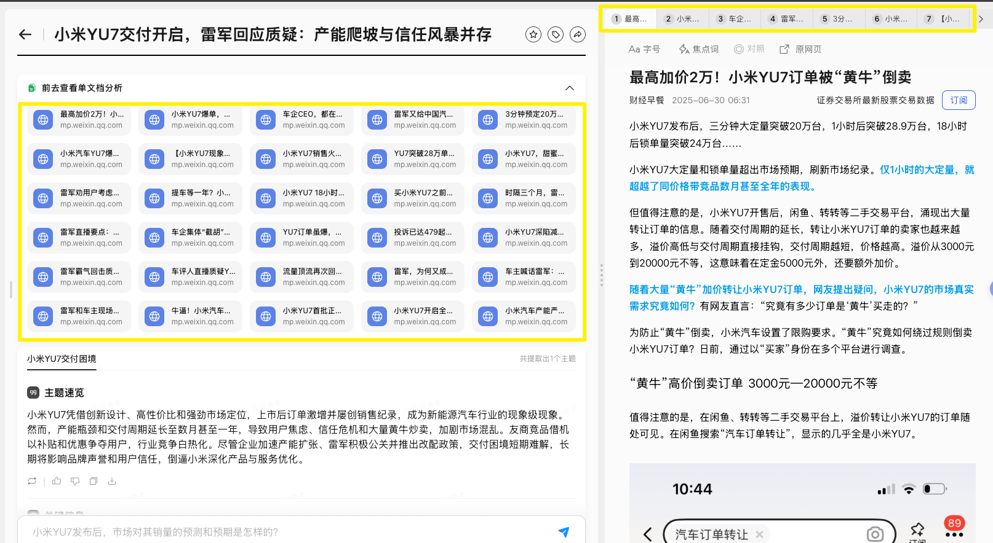Click globe icon of 小米YU7爆单 card
This screenshot has width=993, height=543.
pos(154,120)
